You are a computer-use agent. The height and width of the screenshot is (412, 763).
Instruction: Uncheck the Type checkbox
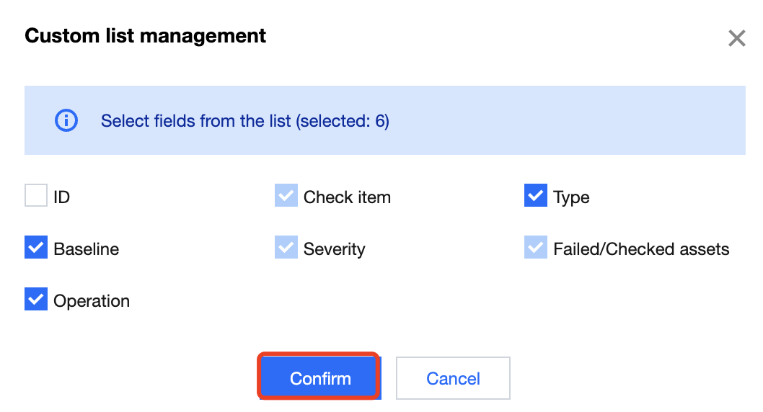pos(536,196)
